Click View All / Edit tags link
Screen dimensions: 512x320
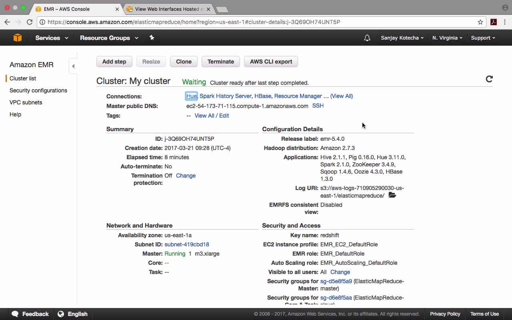[212, 116]
